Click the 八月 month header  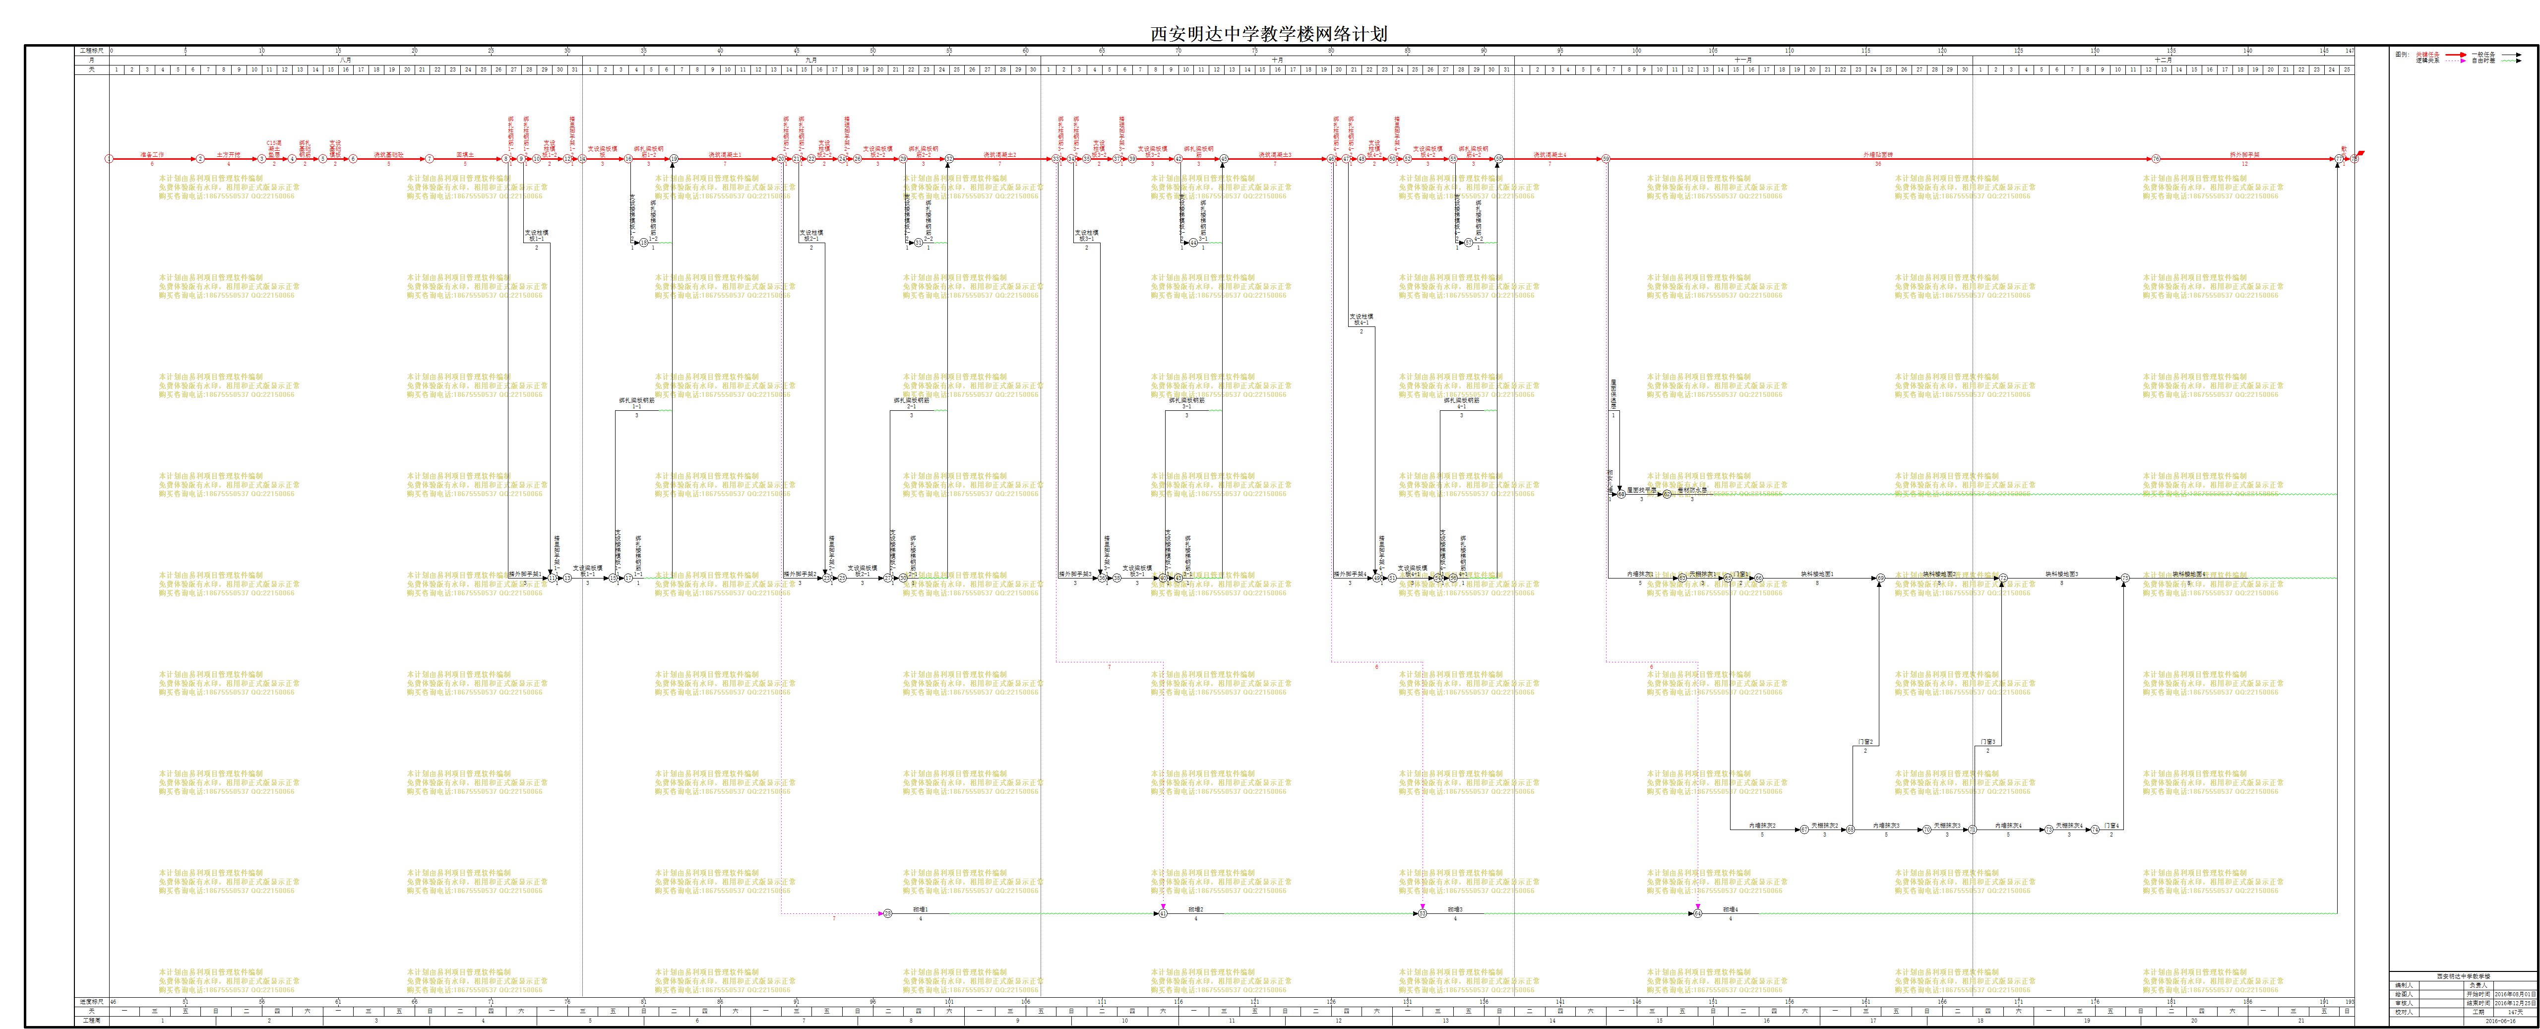tap(345, 60)
